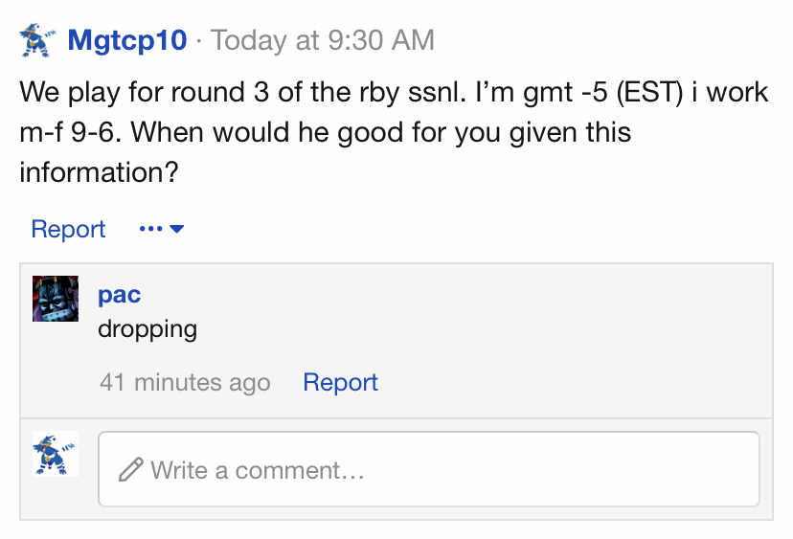
Task: Click the pencil icon in the comment field
Action: (x=131, y=470)
